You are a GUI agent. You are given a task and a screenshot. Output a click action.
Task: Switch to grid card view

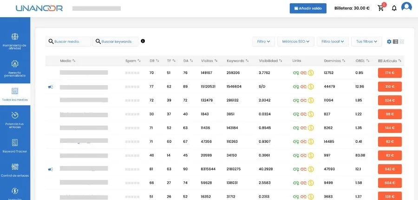pos(402,41)
